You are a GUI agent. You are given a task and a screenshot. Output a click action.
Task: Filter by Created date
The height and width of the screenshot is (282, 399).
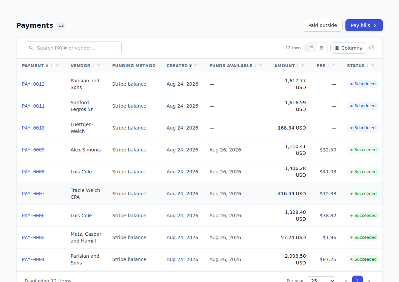coord(195,66)
